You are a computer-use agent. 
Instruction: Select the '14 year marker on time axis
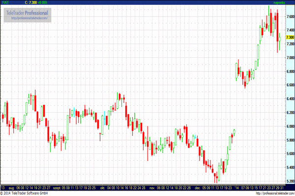coord(236,188)
